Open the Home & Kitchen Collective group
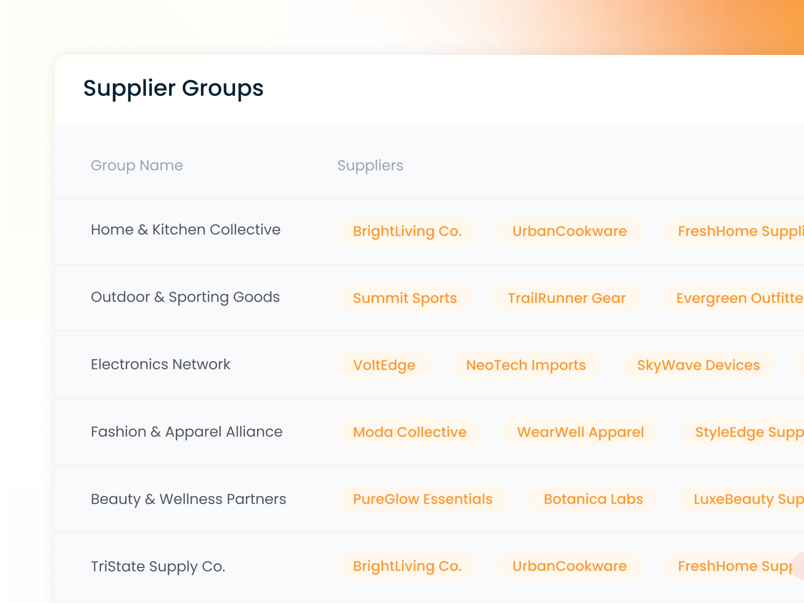 [185, 230]
